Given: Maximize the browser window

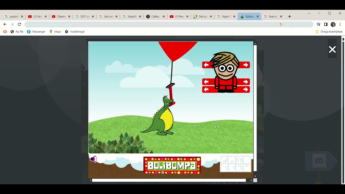Looking at the screenshot, I should [x=329, y=13].
